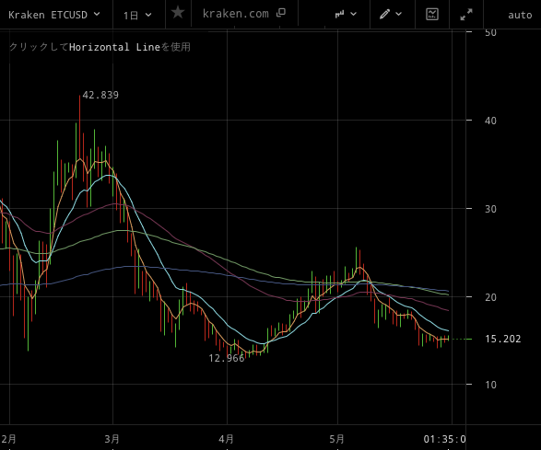Expand the drawing tools dropdown arrow
Viewport: 541px width, 450px height.
point(399,14)
